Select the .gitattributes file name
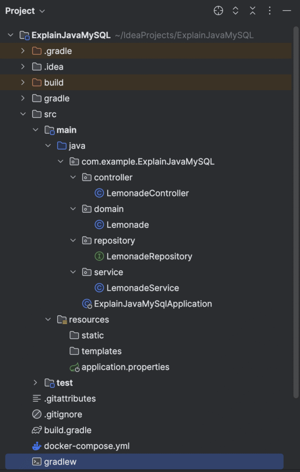This screenshot has height=472, width=300. [70, 399]
